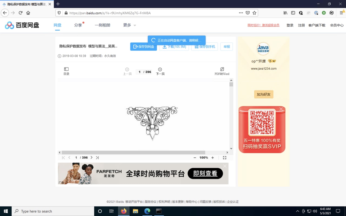Click the 登录 link

(290, 25)
